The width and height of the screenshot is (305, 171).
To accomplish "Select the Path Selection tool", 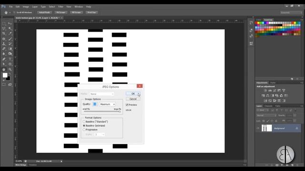I will 4,64.
